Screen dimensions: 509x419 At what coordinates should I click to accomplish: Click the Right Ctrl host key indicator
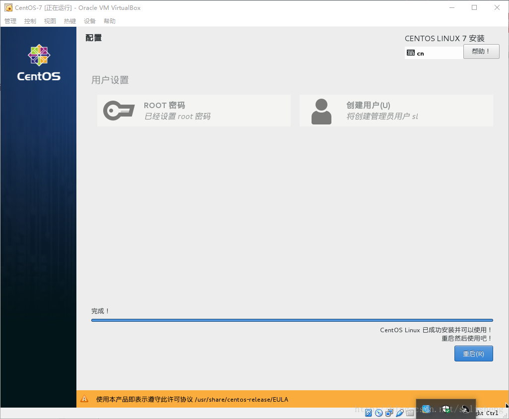tap(488, 413)
